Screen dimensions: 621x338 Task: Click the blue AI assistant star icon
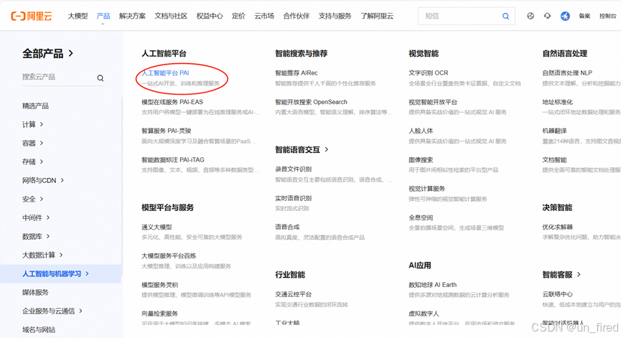coord(565,16)
